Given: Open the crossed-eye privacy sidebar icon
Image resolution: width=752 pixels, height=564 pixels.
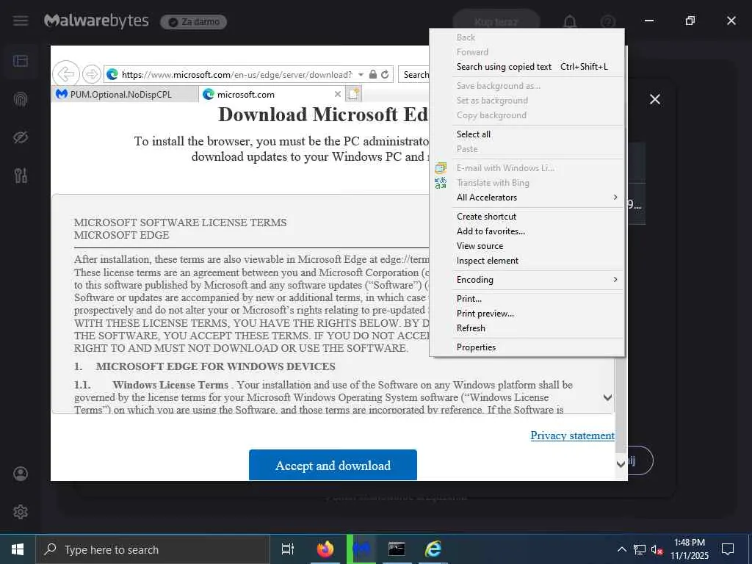Looking at the screenshot, I should (x=21, y=137).
